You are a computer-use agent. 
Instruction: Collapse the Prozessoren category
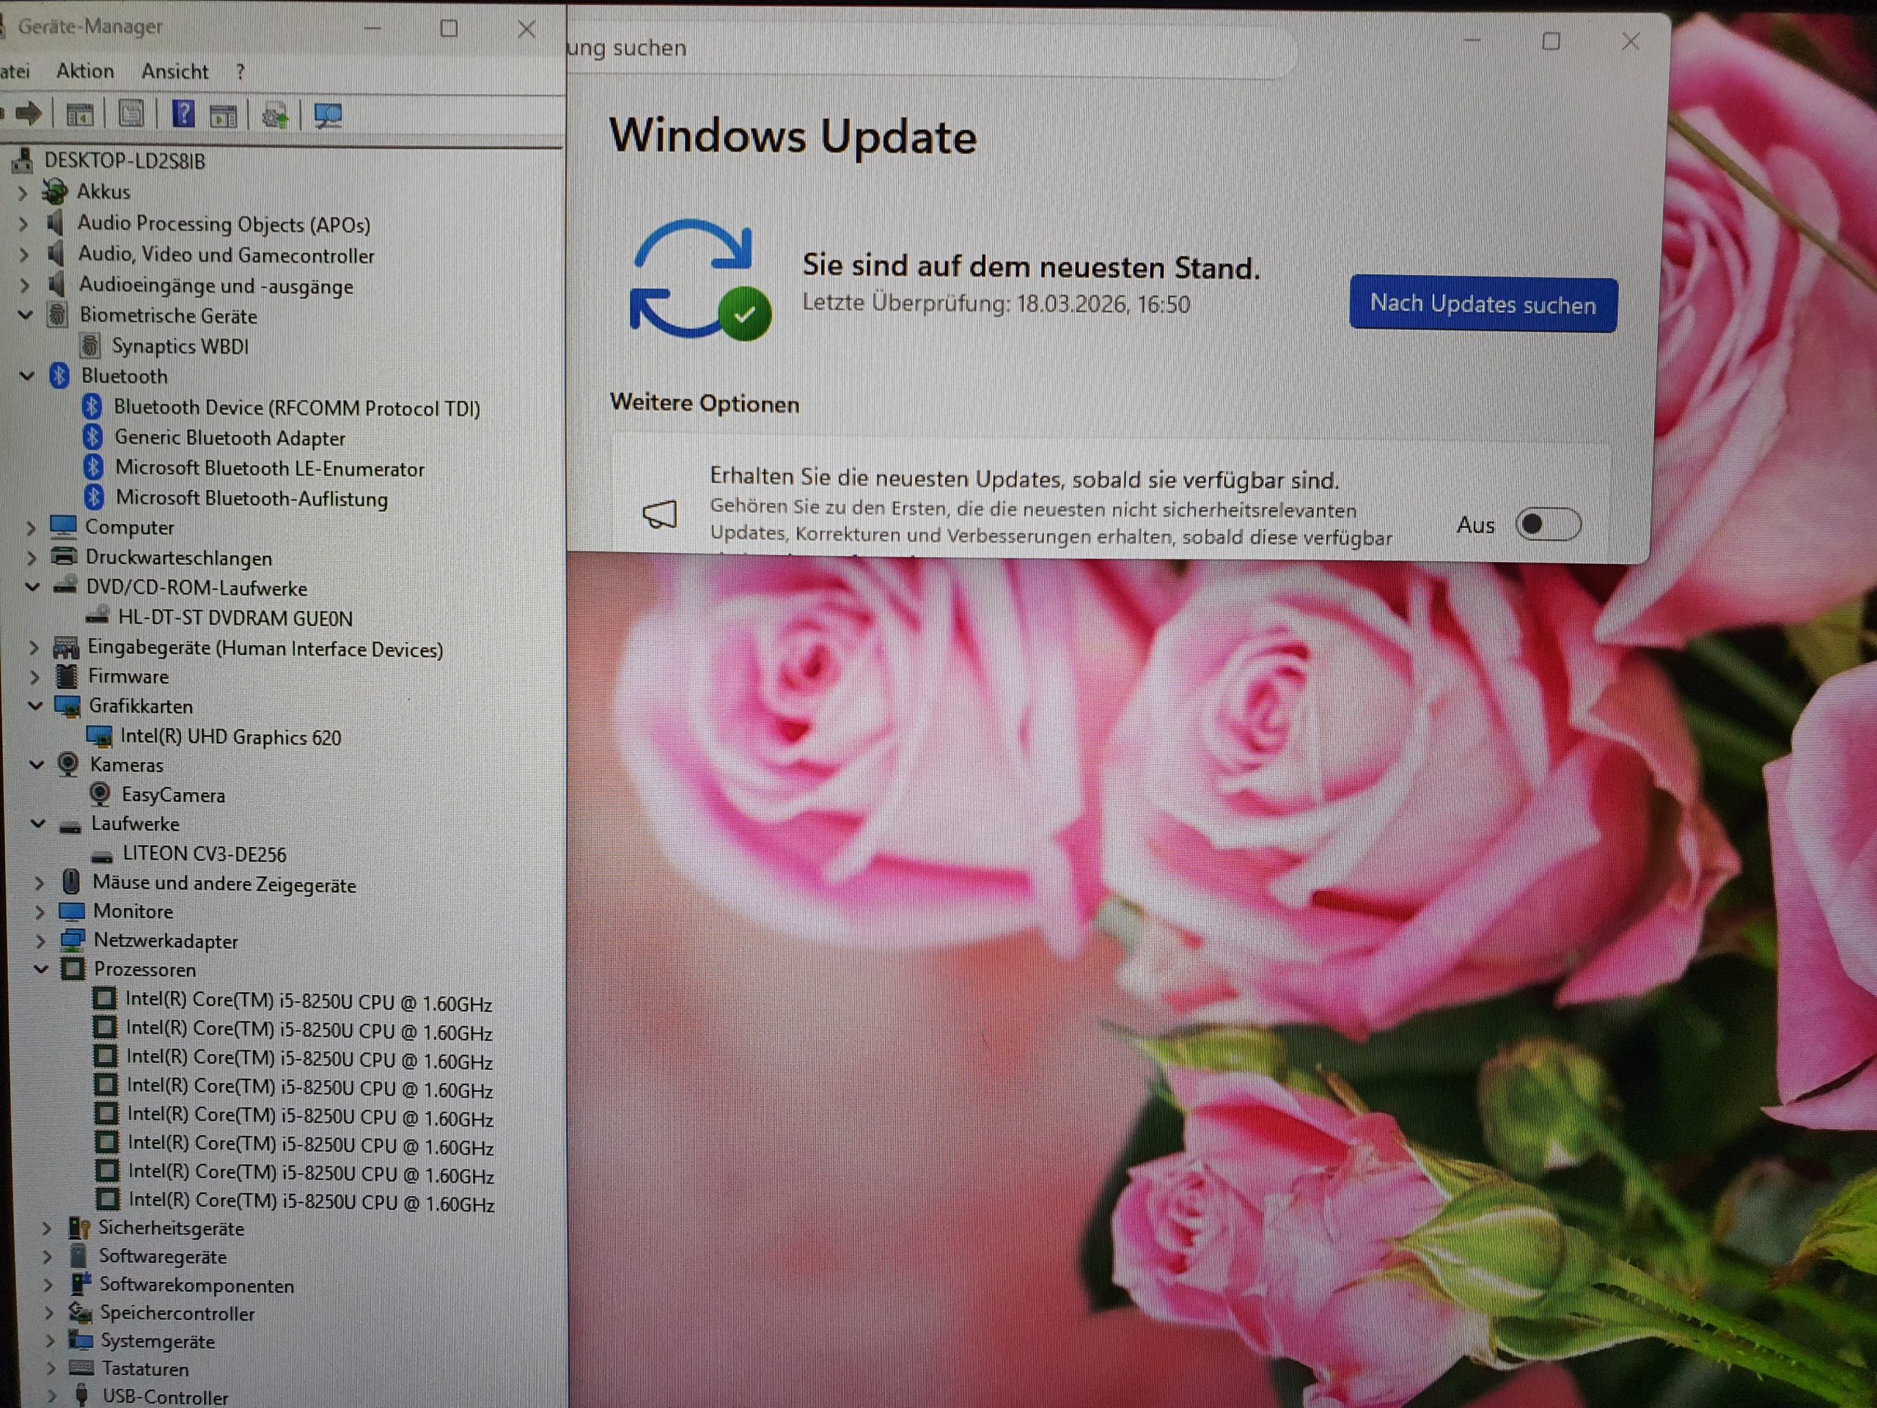point(41,969)
